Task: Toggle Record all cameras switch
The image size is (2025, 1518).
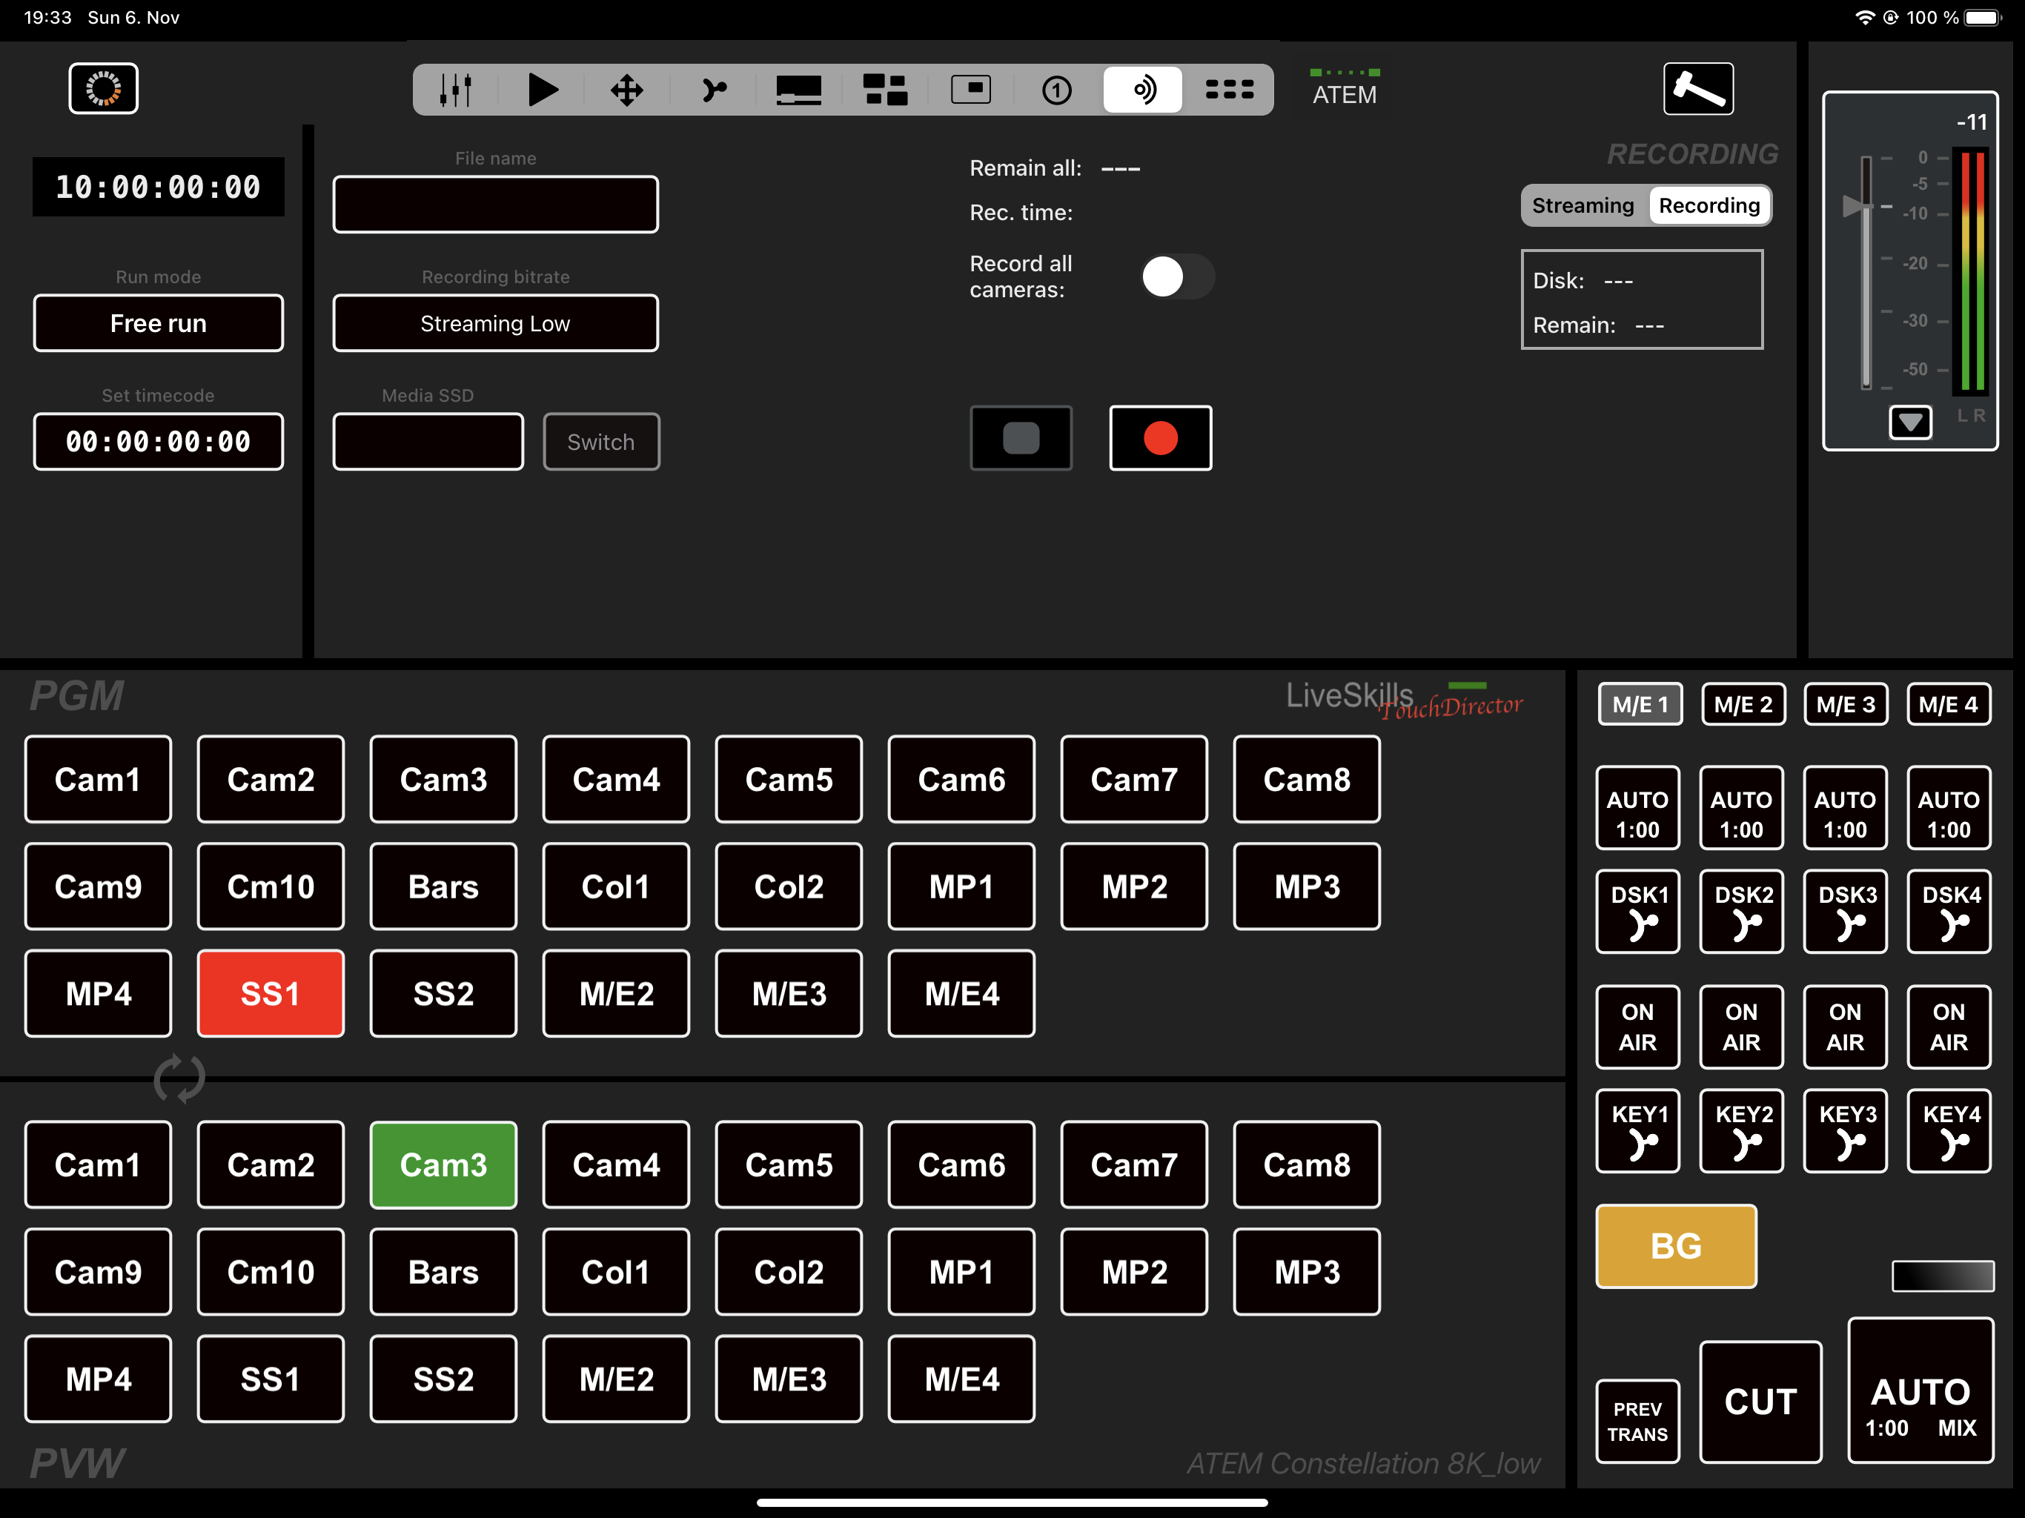Action: [1177, 276]
